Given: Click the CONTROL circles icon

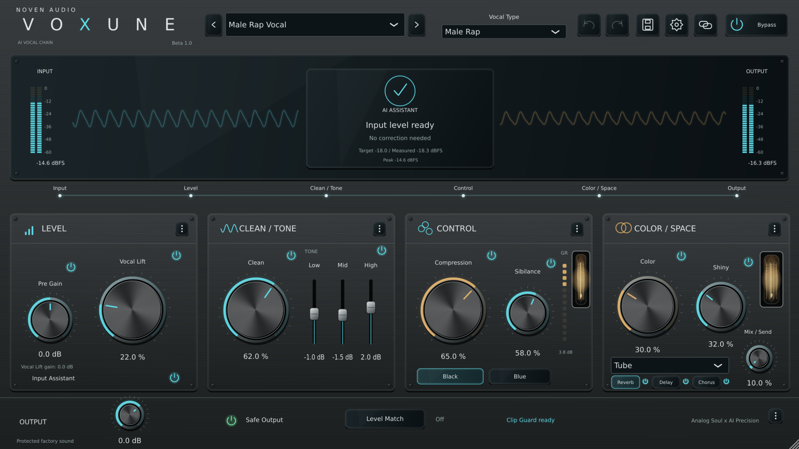Looking at the screenshot, I should point(425,228).
